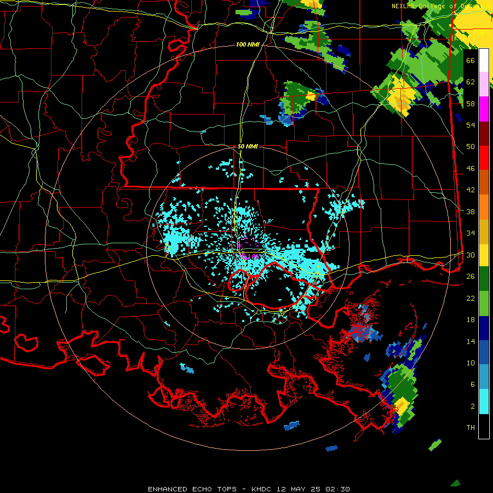Click the legend value "18"
This screenshot has width=493, height=493.
coord(471,320)
